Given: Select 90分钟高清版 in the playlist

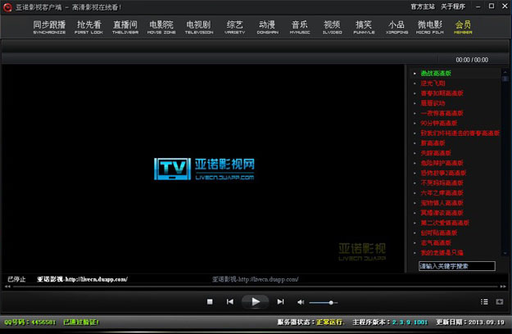Looking at the screenshot, I should (438, 123).
